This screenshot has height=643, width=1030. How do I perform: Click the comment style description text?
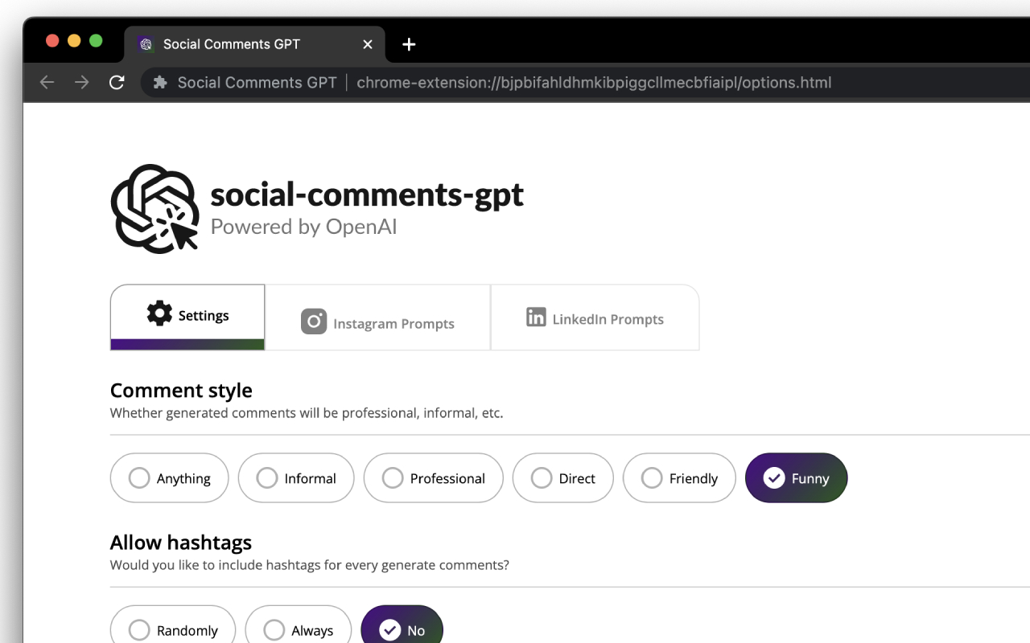(307, 413)
